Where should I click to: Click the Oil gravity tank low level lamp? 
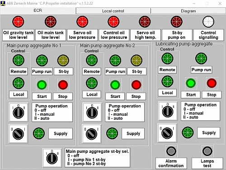[x=18, y=22]
